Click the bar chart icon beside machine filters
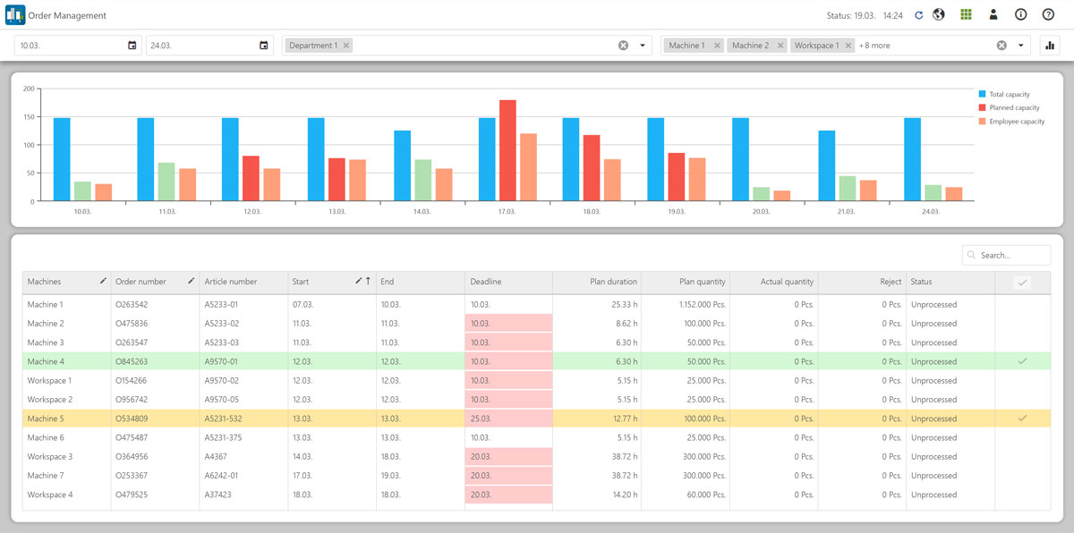1074x533 pixels. coord(1049,45)
